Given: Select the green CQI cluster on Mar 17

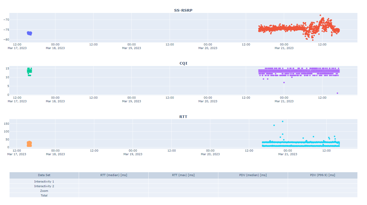Looking at the screenshot, I should click(29, 72).
